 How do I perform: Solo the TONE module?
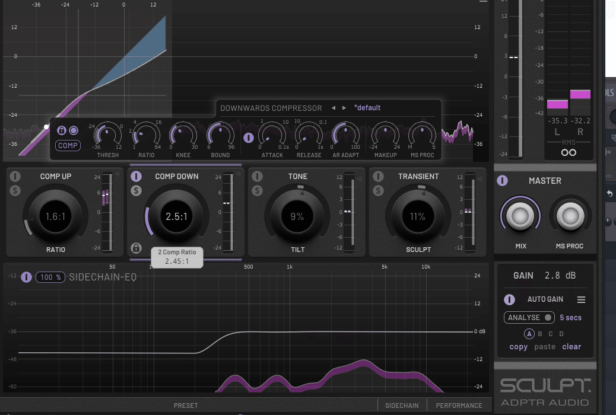tap(257, 191)
